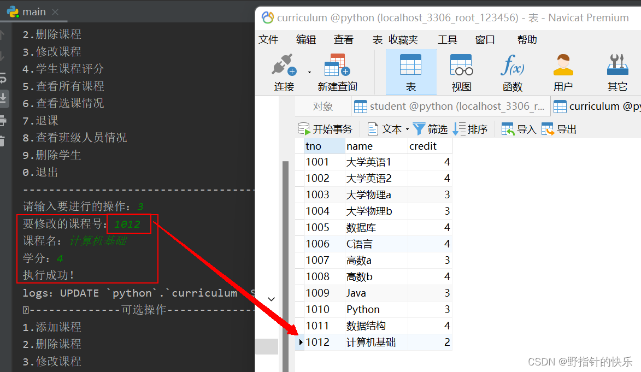This screenshot has width=641, height=372.
Task: Click the 筛选 filter button
Action: tap(430, 129)
